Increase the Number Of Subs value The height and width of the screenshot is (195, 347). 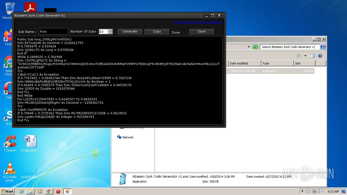pyautogui.click(x=110, y=30)
